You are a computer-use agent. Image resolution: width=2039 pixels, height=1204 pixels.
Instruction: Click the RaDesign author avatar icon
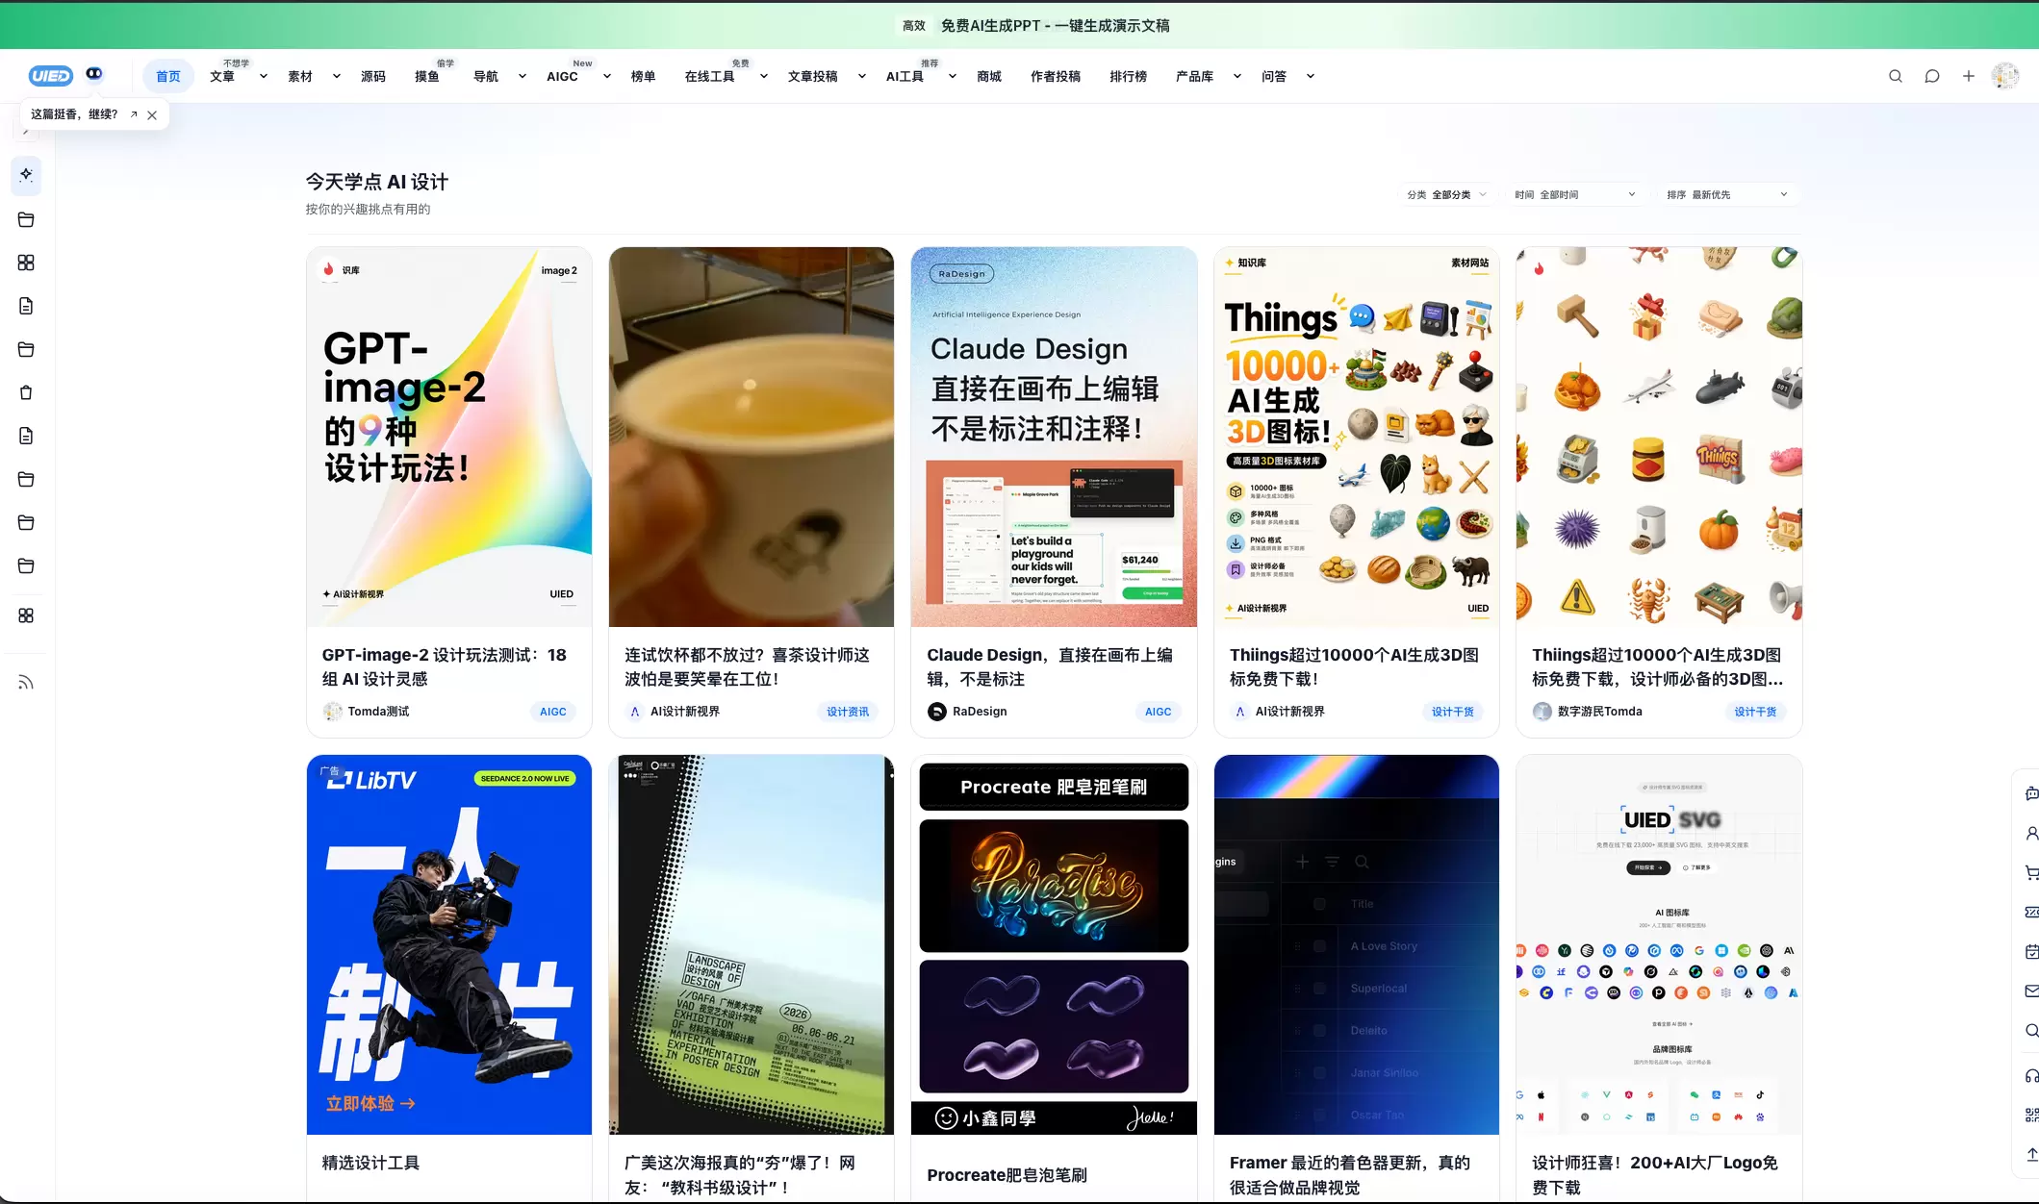tap(936, 712)
